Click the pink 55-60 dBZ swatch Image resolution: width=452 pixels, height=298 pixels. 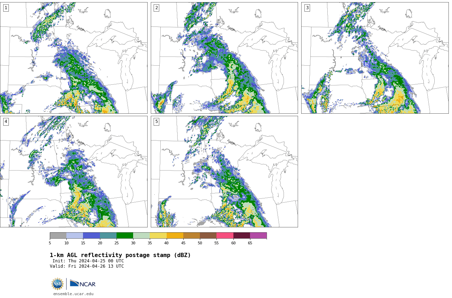[225, 236]
